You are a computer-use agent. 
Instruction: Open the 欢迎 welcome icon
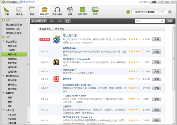click(x=6, y=11)
